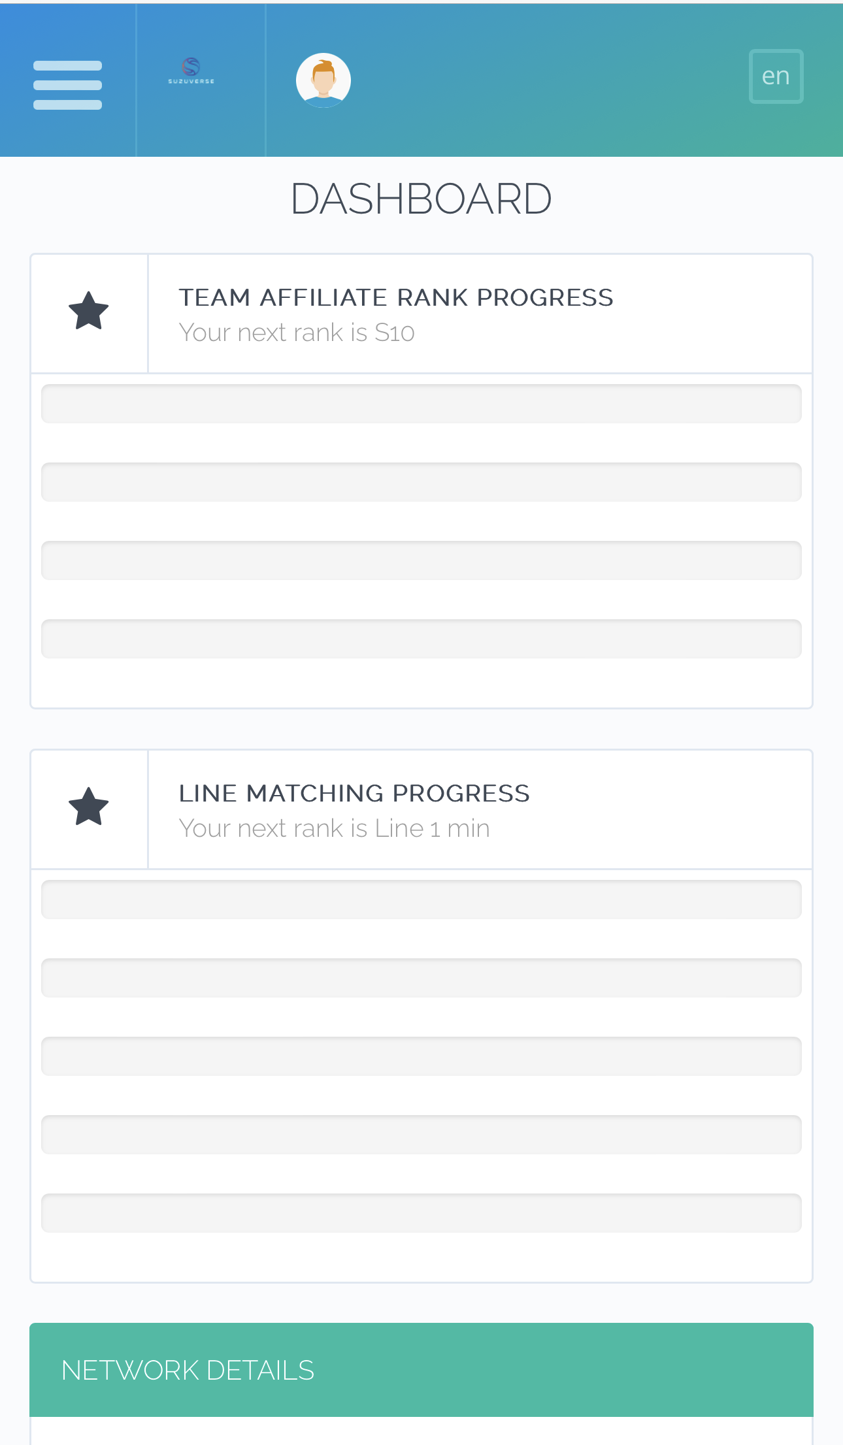Click the last progress bar under Line Matching
Viewport: 843px width, 1445px height.
[x=421, y=1213]
